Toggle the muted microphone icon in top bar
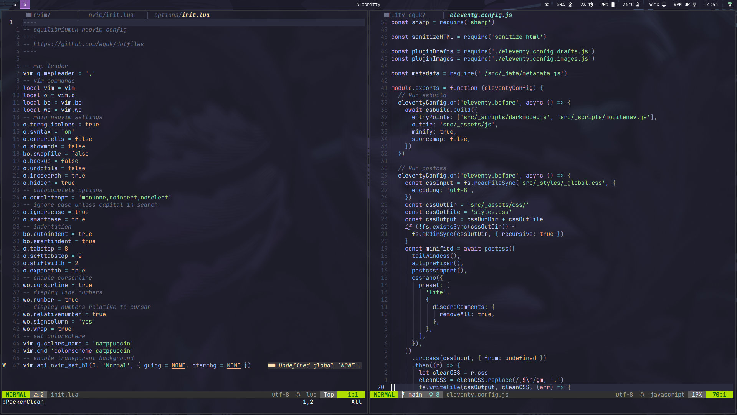 [x=570, y=5]
